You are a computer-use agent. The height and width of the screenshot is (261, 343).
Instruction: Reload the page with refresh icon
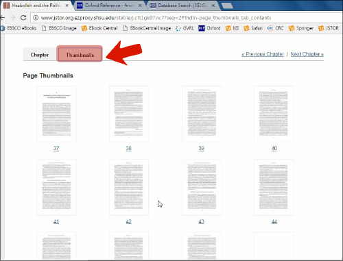23,18
